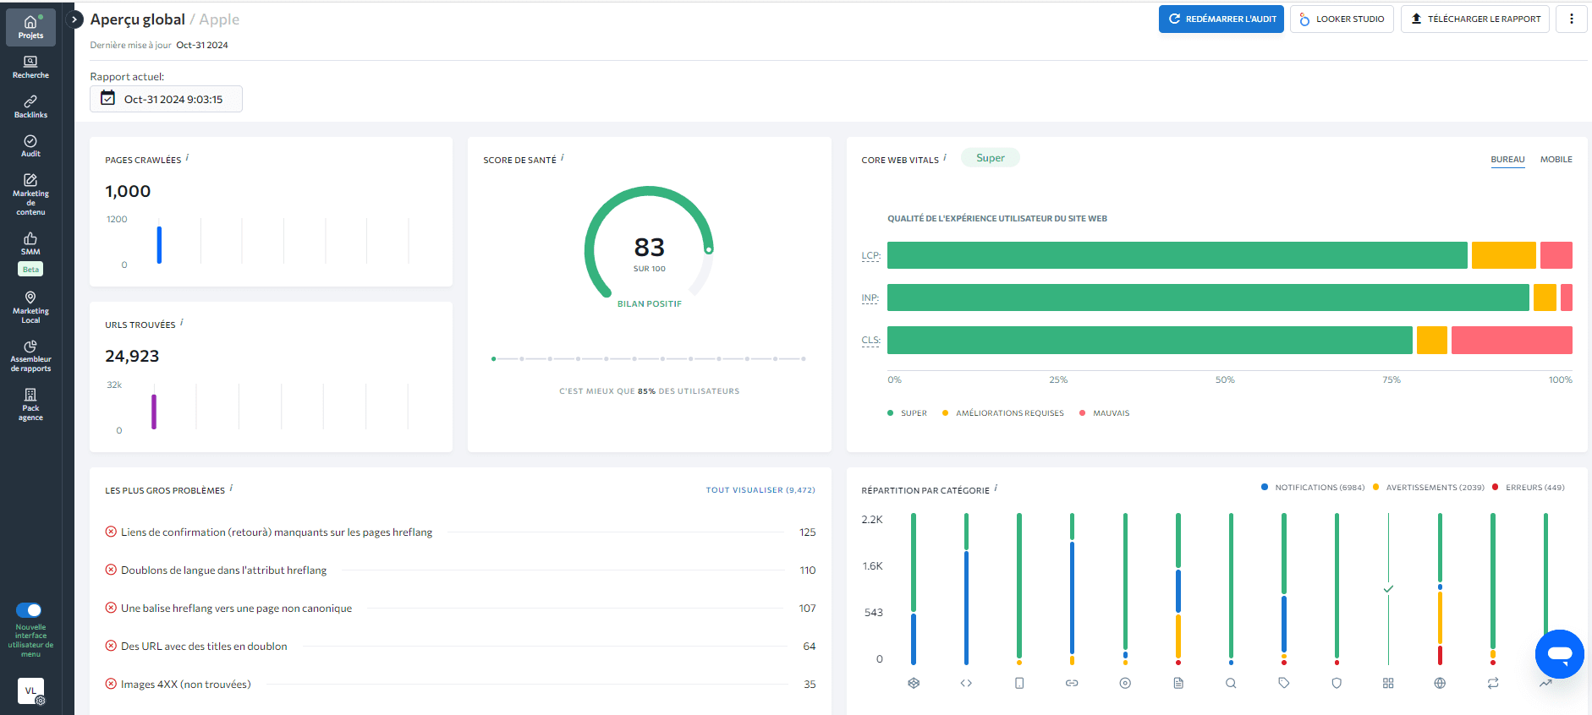The width and height of the screenshot is (1592, 715).
Task: Switch Core Web Vitals to Bureau tab
Action: pos(1507,160)
